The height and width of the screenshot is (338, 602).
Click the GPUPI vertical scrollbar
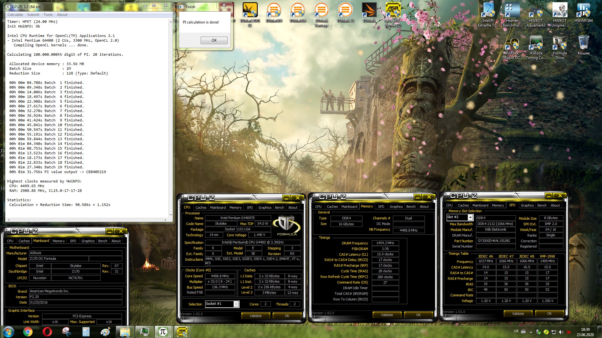coord(171,118)
